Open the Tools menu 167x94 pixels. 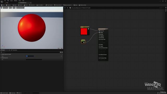20,1
